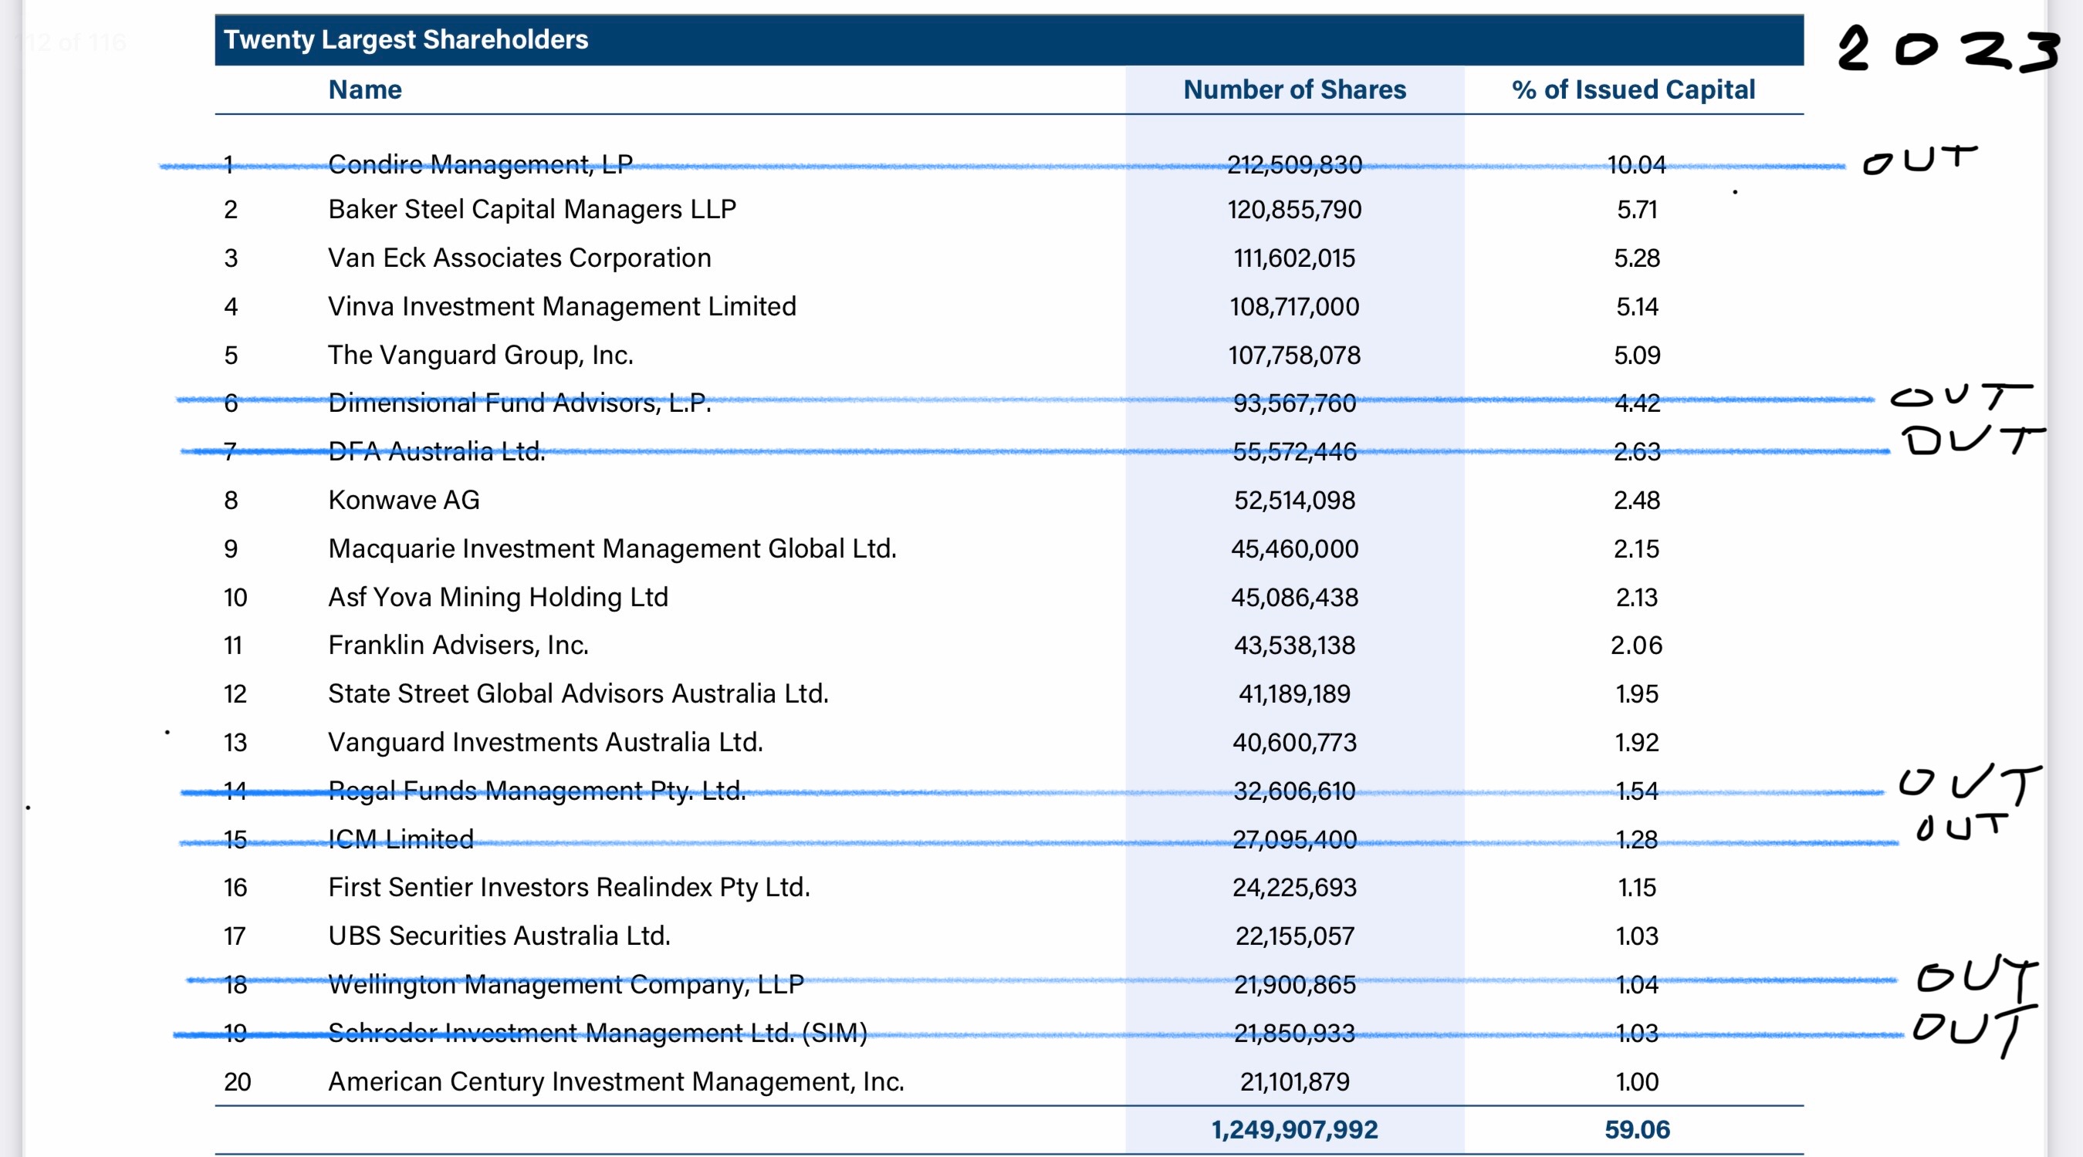
Task: Click 'State Street Global Advisors Australia Ltd.'
Action: [x=578, y=693]
